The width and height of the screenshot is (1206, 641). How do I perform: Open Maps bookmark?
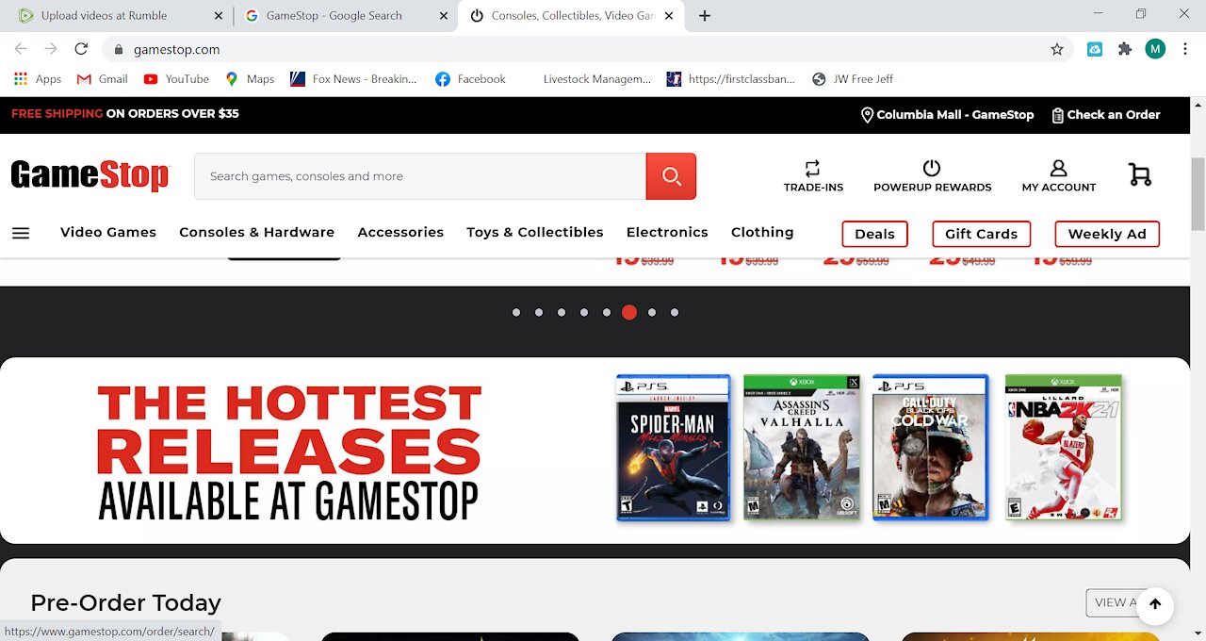pos(250,79)
